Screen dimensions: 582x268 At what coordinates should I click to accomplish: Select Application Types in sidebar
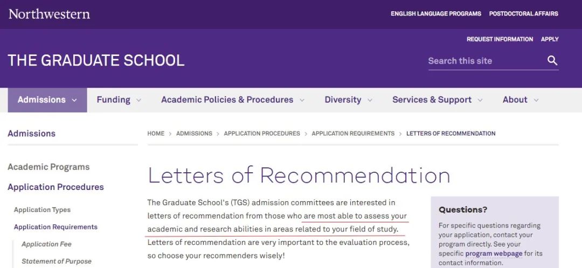tap(43, 210)
